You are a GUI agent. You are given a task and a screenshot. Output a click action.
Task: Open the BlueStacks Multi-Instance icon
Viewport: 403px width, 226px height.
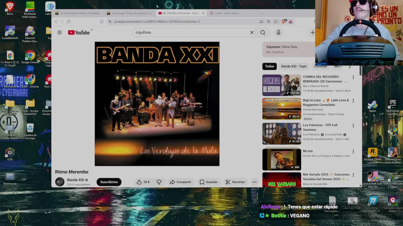point(30,10)
